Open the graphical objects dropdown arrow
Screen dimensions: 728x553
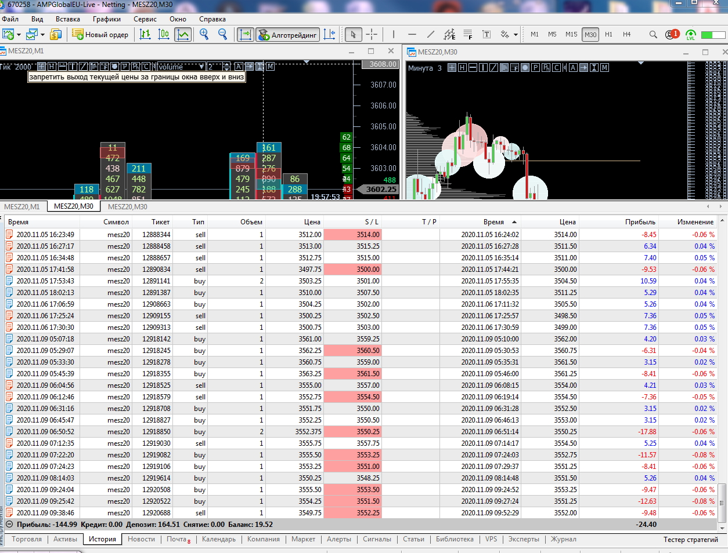(516, 35)
